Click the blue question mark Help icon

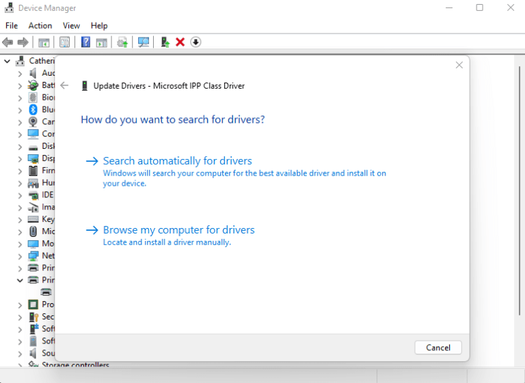pos(85,42)
